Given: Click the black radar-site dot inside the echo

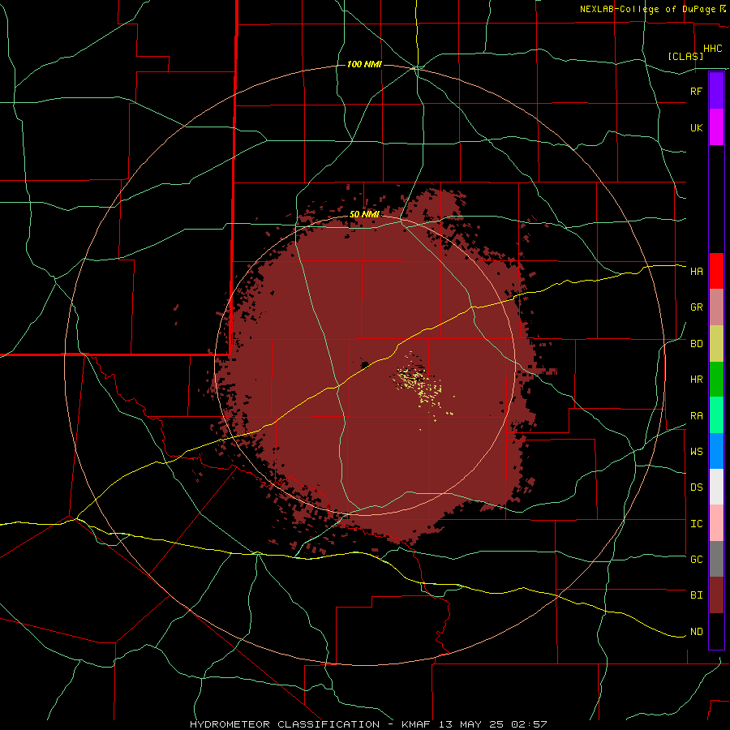Looking at the screenshot, I should [x=365, y=364].
